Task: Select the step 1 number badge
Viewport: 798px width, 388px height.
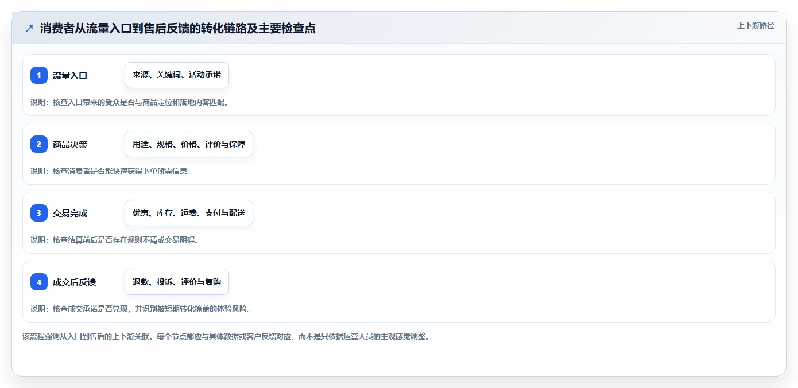Action: click(x=39, y=75)
